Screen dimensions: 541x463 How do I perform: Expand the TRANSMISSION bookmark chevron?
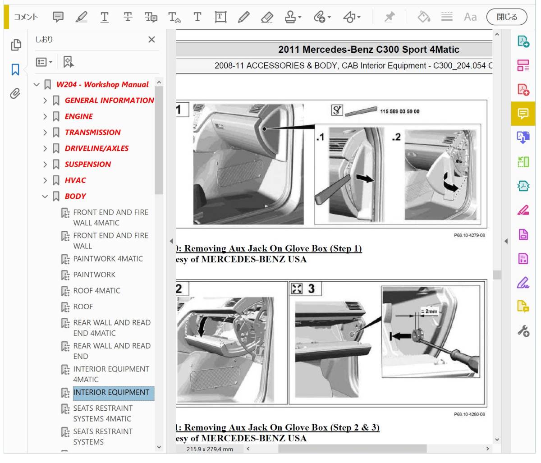coord(45,133)
